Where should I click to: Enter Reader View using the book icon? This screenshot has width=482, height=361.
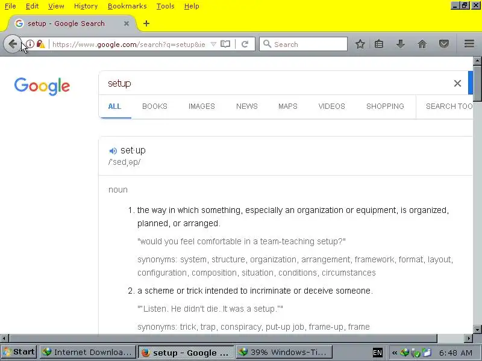[225, 44]
